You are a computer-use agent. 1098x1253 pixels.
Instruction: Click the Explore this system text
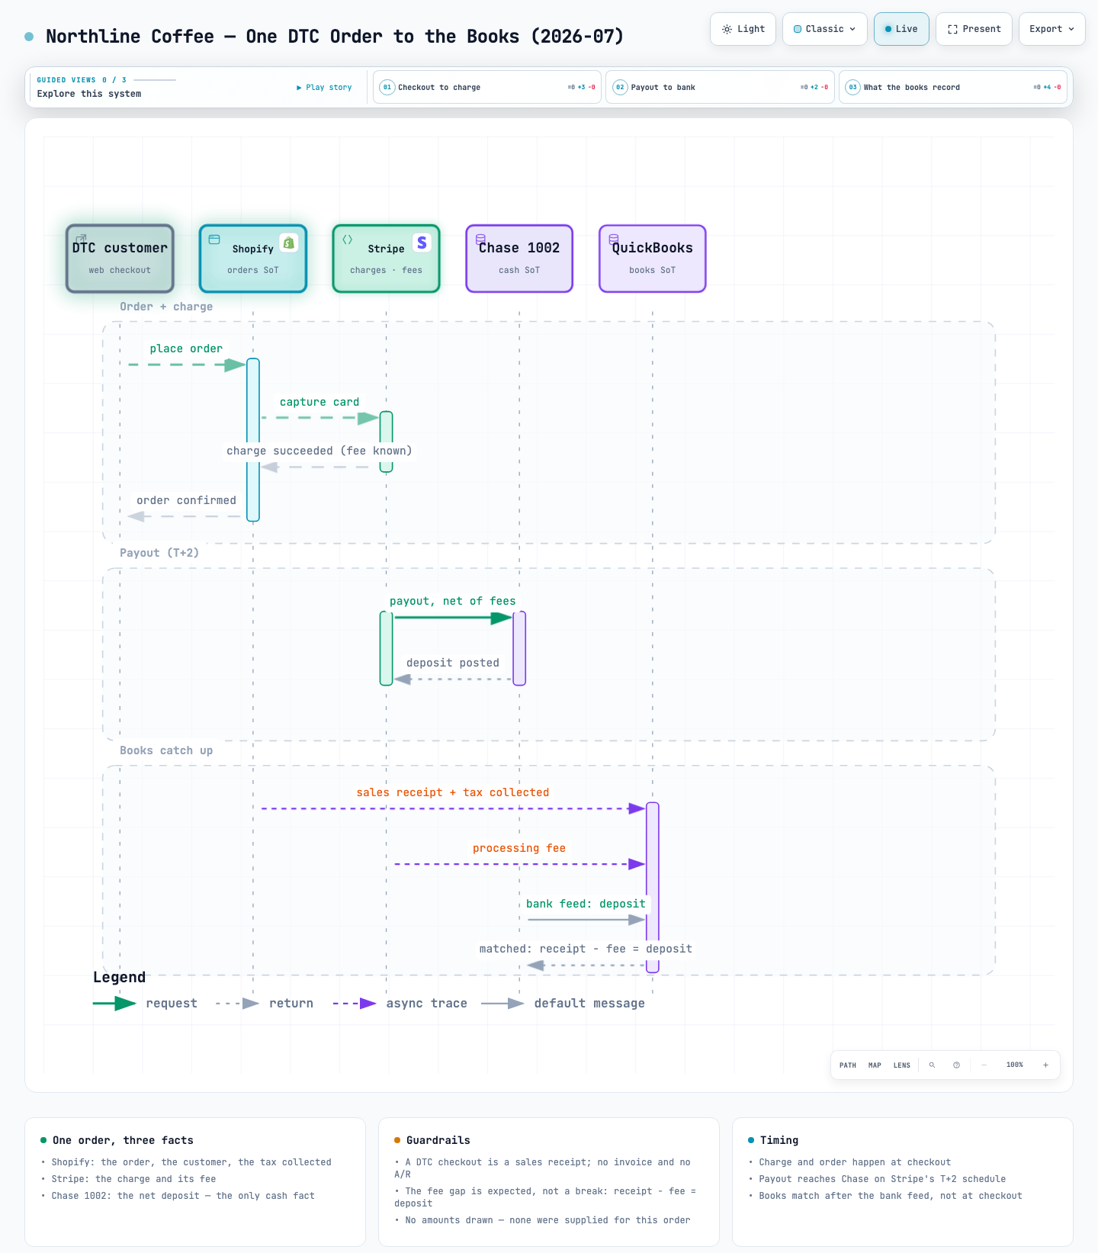[x=89, y=94]
